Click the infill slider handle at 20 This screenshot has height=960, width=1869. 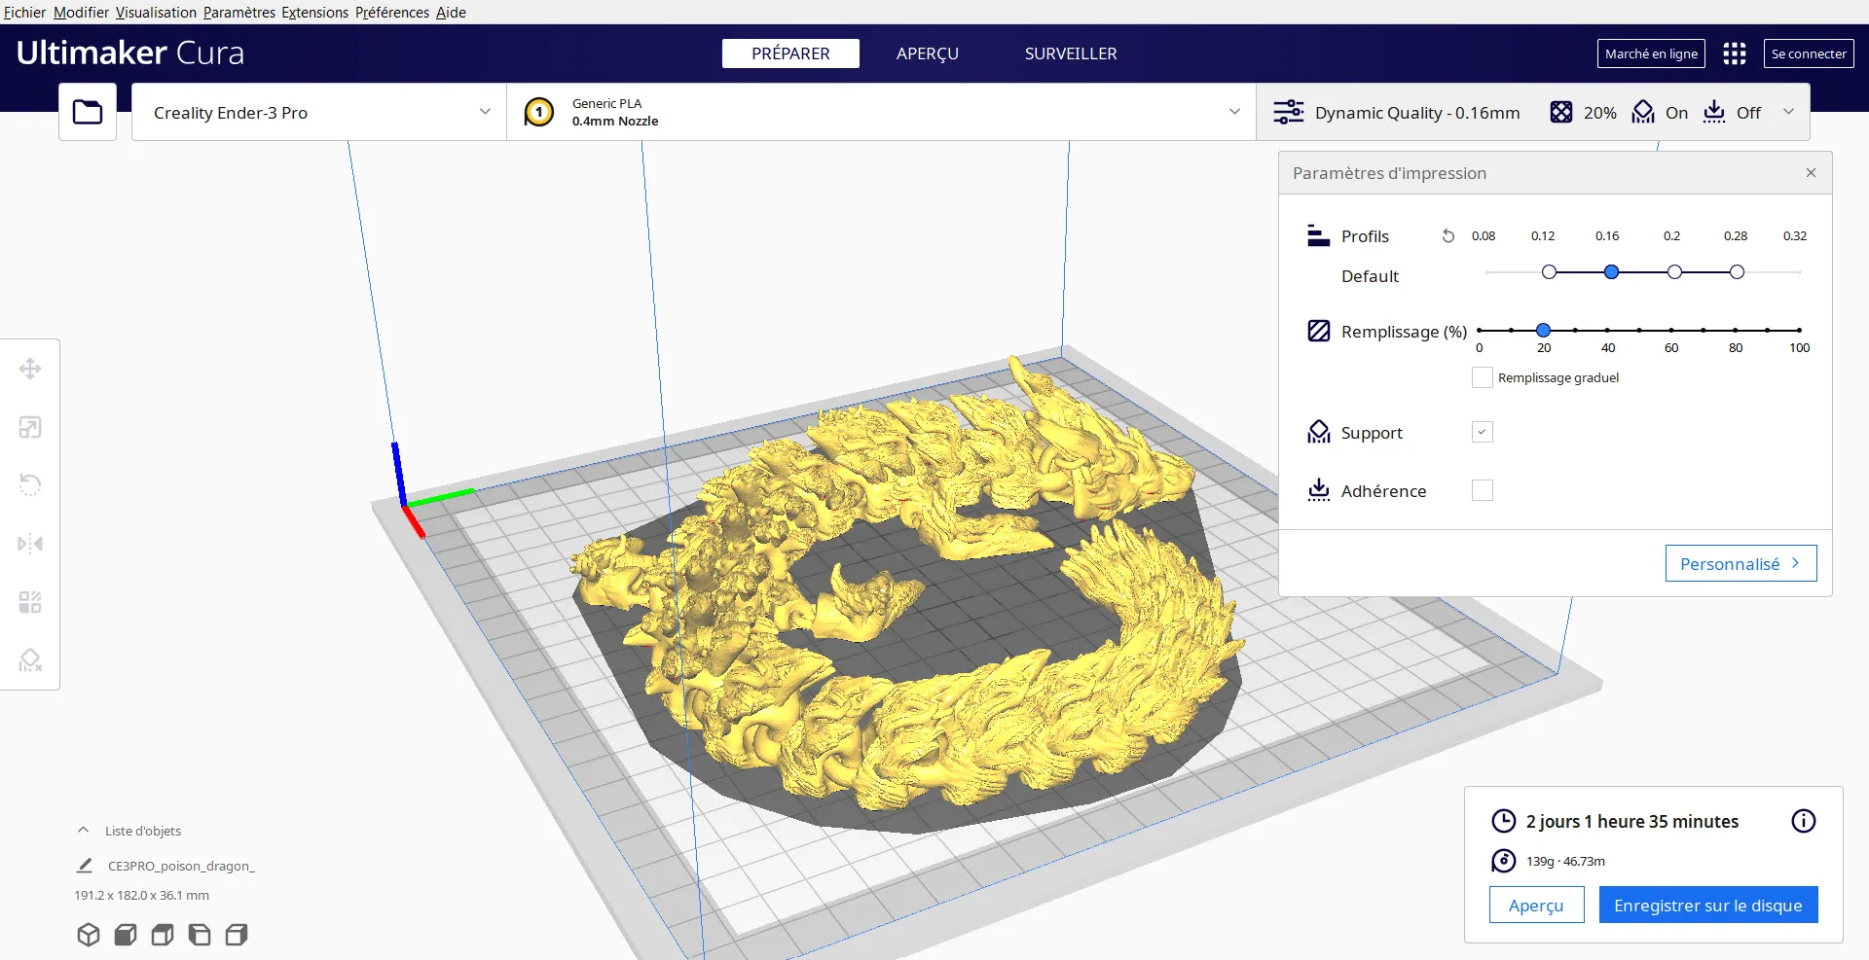point(1543,331)
